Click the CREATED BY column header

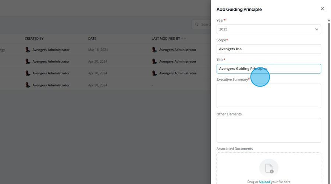click(34, 38)
